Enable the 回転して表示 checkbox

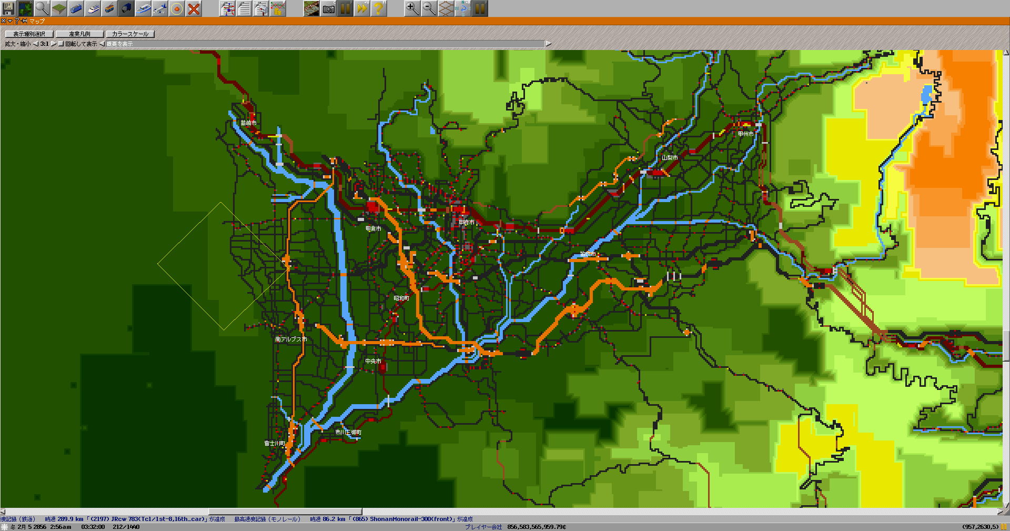click(61, 44)
